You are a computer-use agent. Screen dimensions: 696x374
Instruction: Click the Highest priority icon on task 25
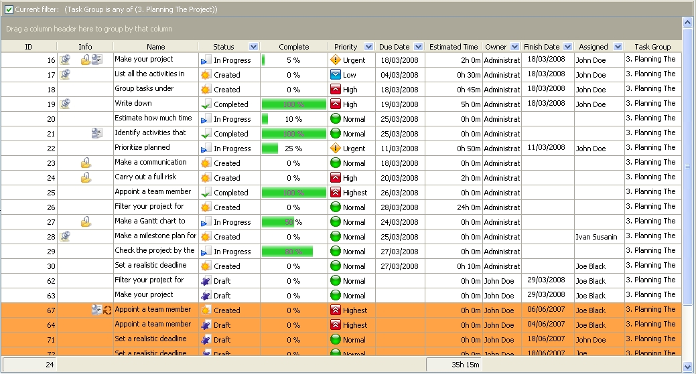336,193
